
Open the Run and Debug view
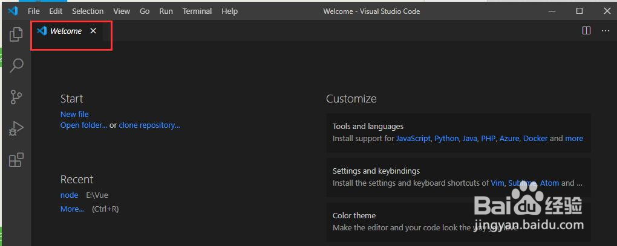[x=16, y=128]
